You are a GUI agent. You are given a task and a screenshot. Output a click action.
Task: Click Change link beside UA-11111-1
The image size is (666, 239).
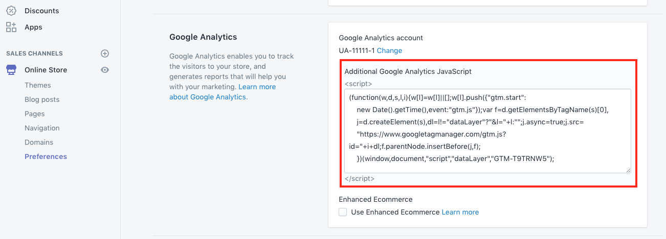click(389, 50)
